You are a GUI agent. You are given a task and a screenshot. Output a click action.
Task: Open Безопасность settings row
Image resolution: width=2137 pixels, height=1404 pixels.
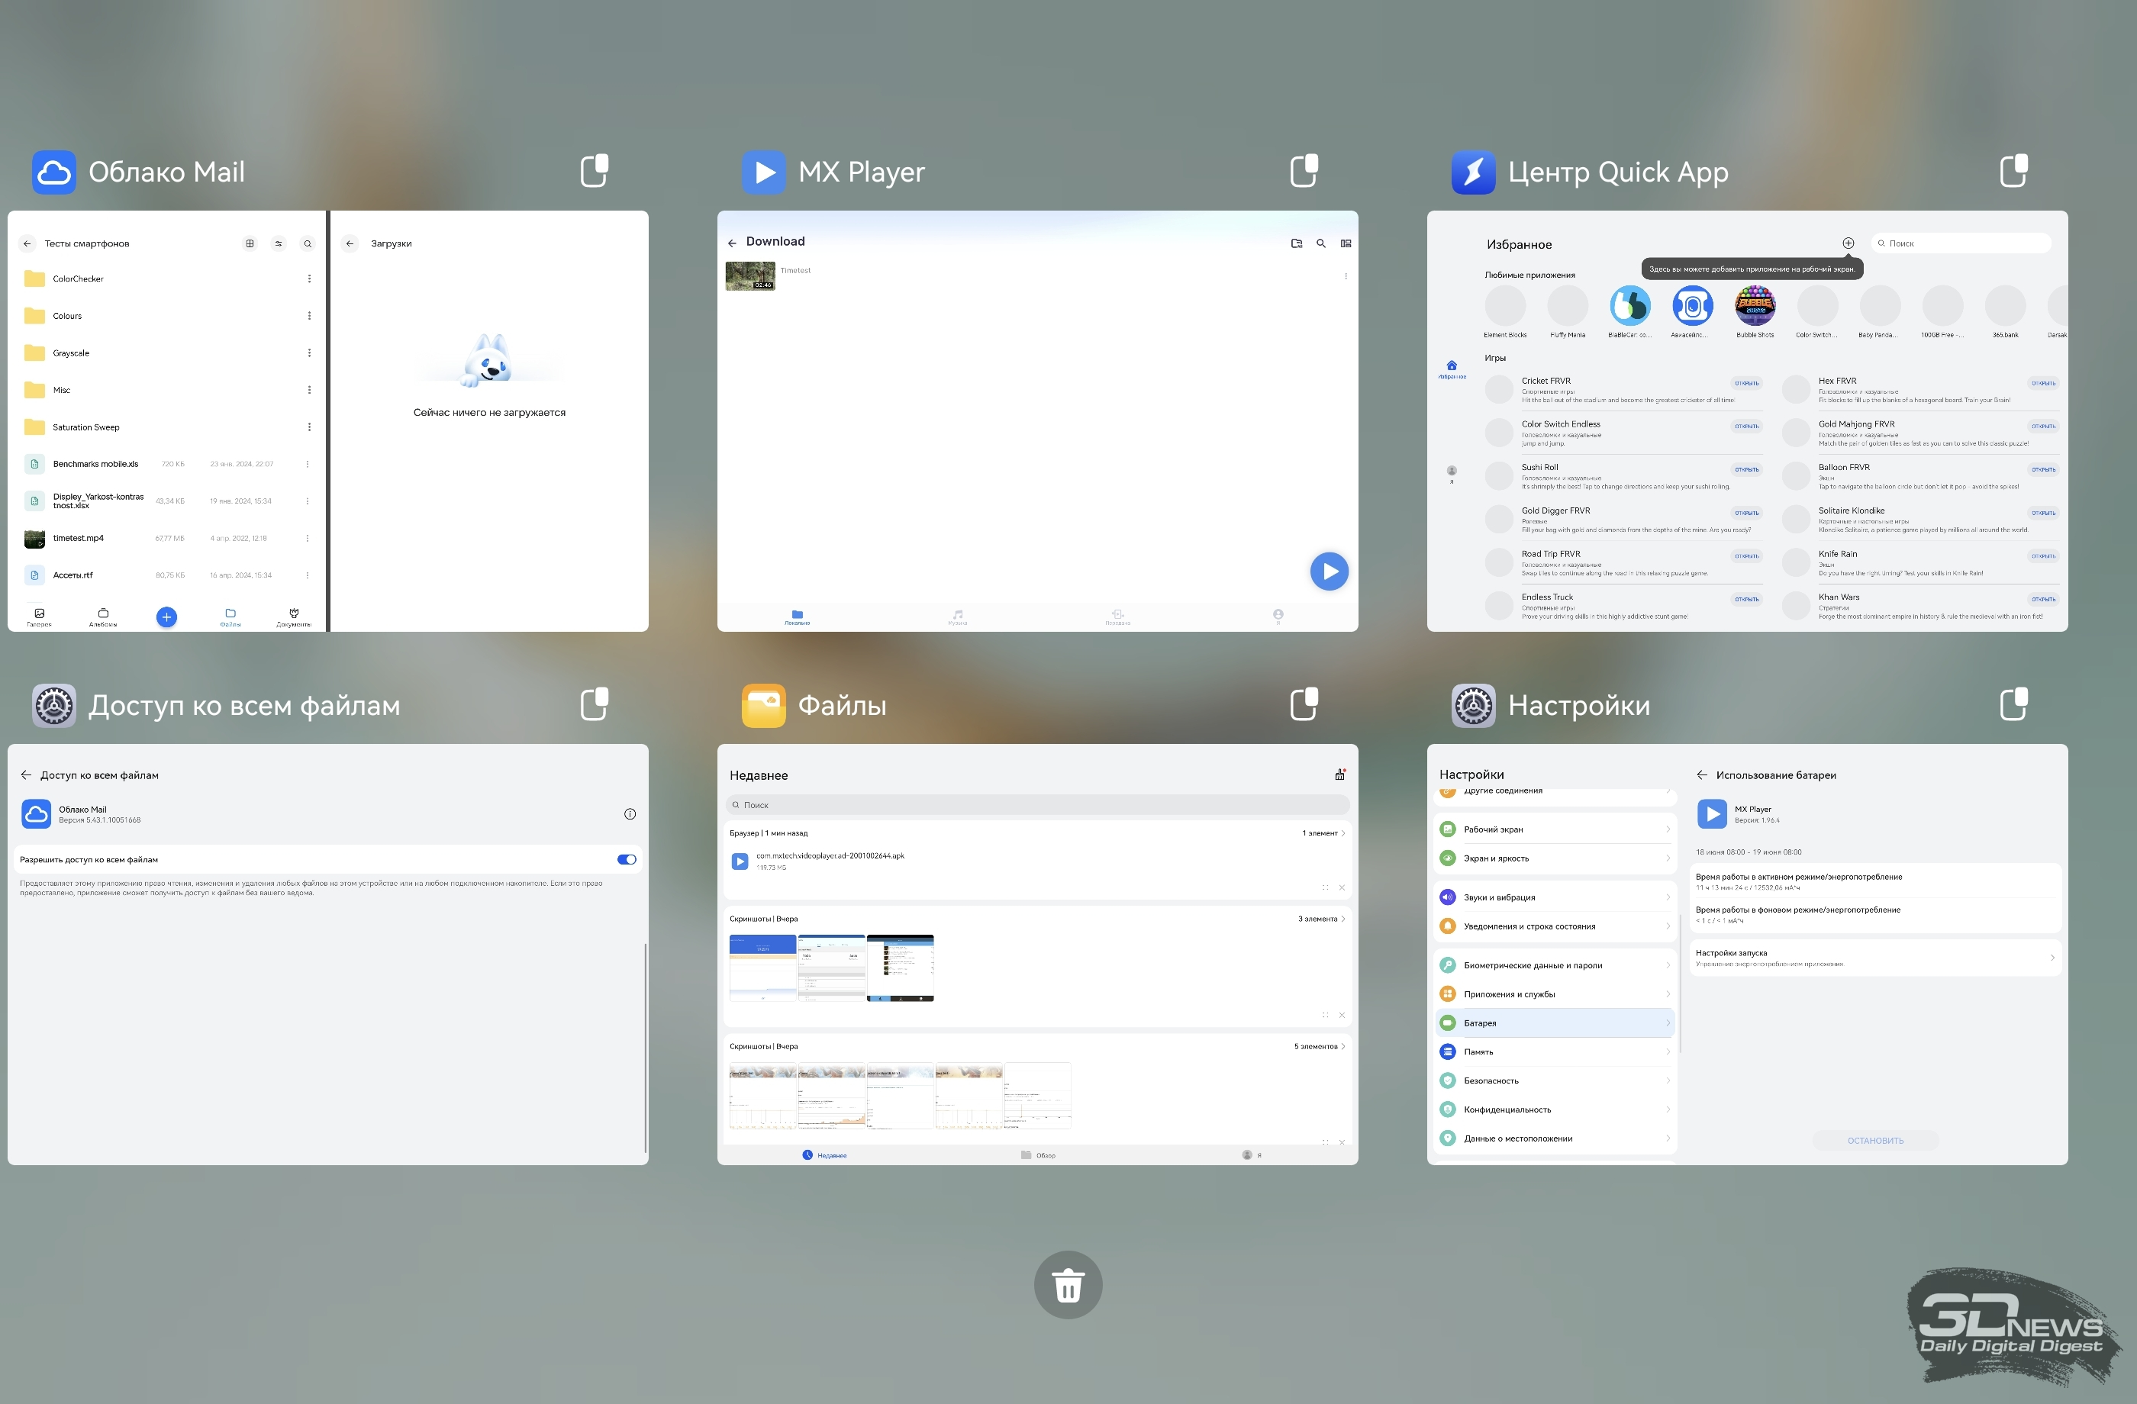[1554, 1080]
